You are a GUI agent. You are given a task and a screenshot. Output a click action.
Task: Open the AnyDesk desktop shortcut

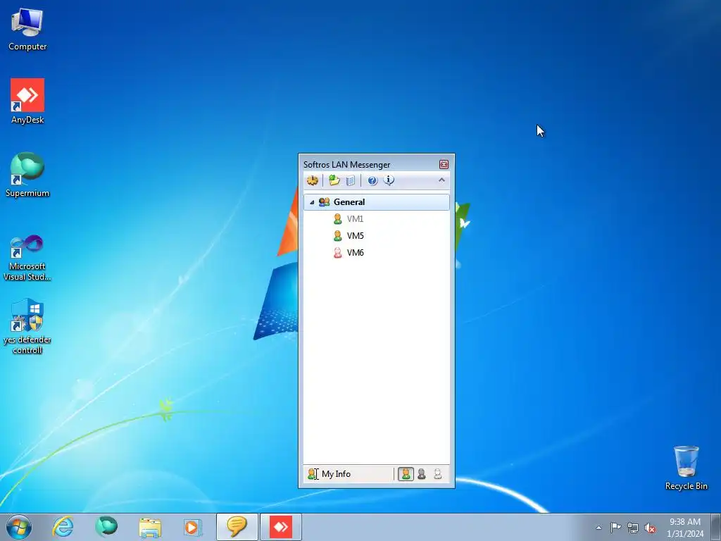pos(27,101)
